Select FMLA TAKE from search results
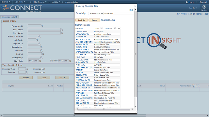 click(80, 57)
